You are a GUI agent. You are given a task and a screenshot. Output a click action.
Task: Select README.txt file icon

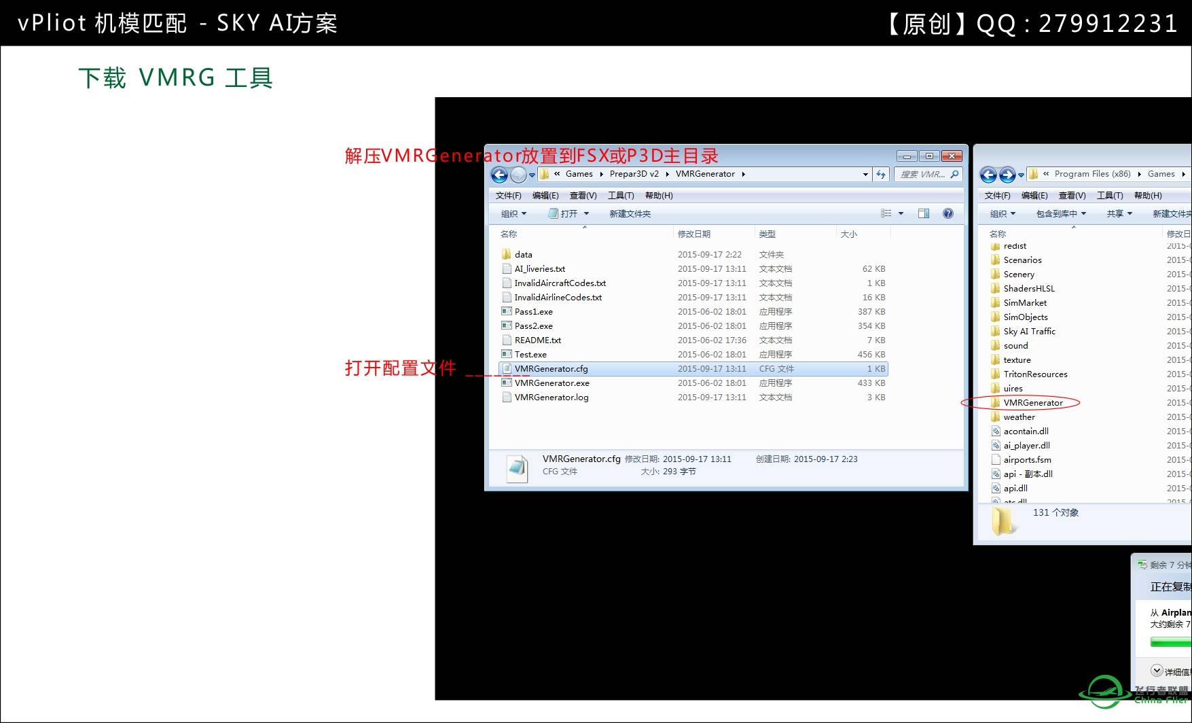click(506, 340)
